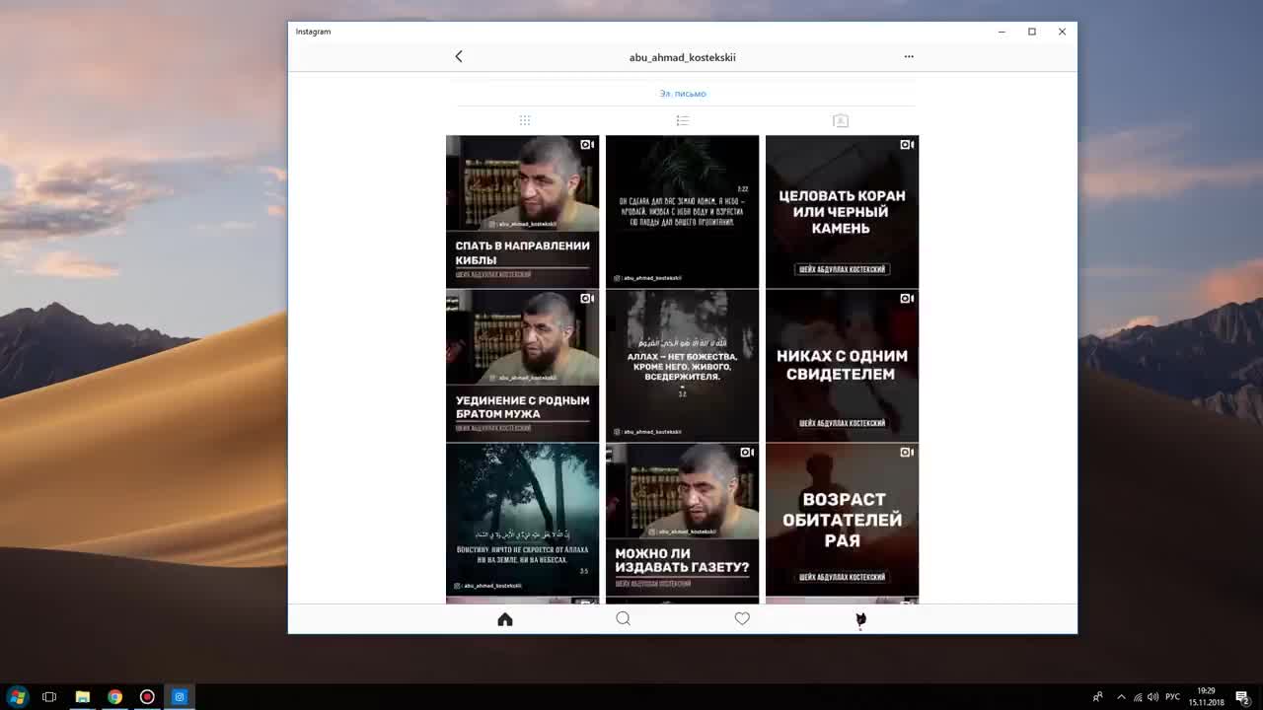Launch Google Chrome from the taskbar
1263x710 pixels.
point(114,697)
